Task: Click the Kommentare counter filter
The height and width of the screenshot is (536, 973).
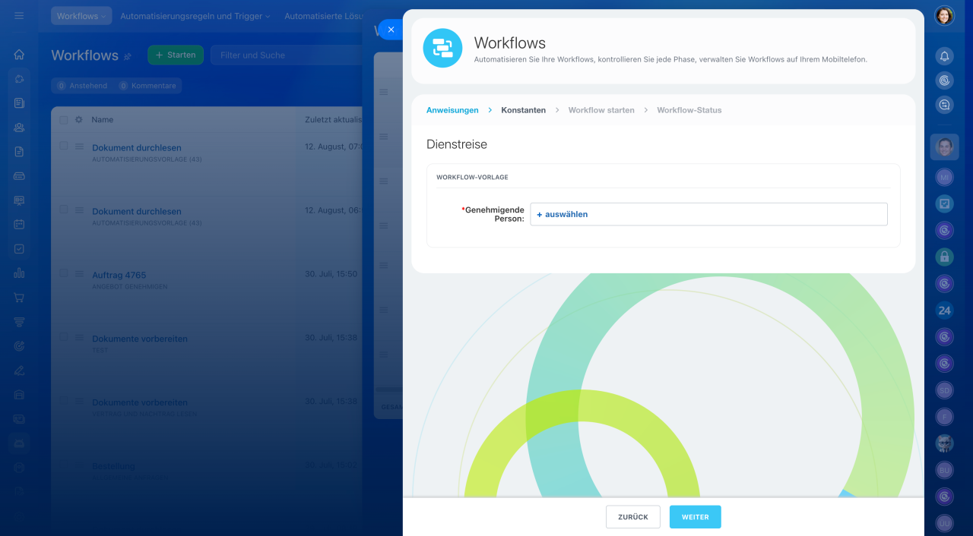Action: [147, 86]
